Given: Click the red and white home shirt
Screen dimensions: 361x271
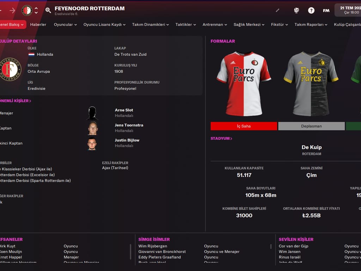Looking at the screenshot, I should [x=244, y=84].
